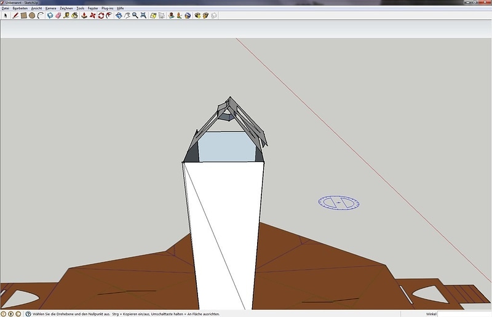Click the Get Models icon

point(197,15)
